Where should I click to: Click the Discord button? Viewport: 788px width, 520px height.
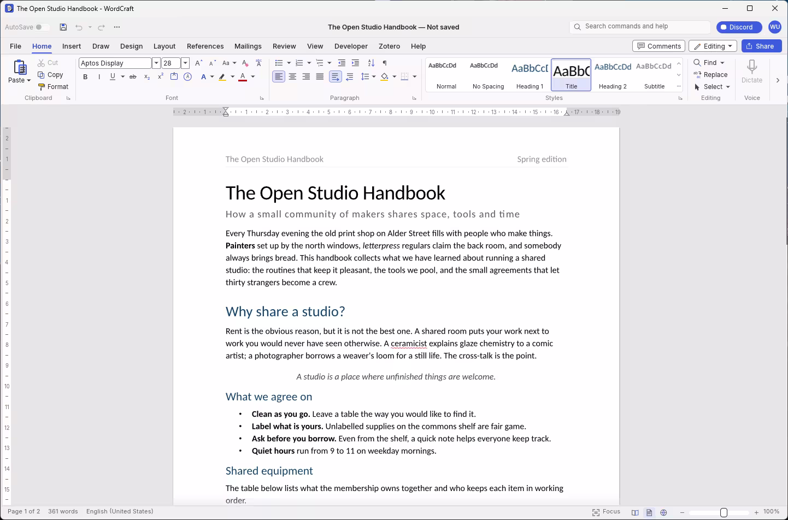click(x=739, y=27)
